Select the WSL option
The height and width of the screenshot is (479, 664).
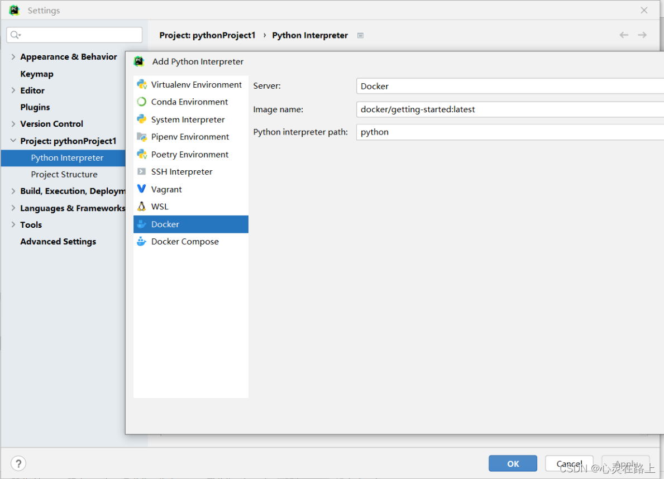point(191,207)
